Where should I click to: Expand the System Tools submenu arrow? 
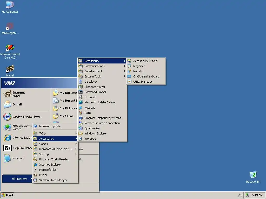(125, 76)
